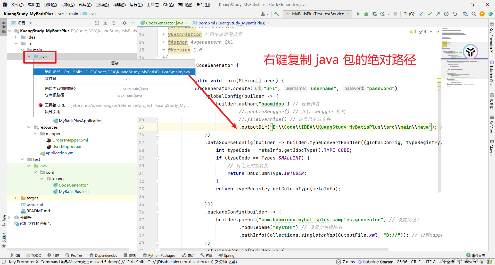Build project with hammer icon
Screen dimensions: 495x265
[x=277, y=14]
